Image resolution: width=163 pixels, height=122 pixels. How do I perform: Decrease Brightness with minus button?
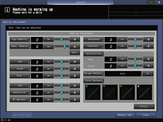pyautogui.click(x=49, y=100)
